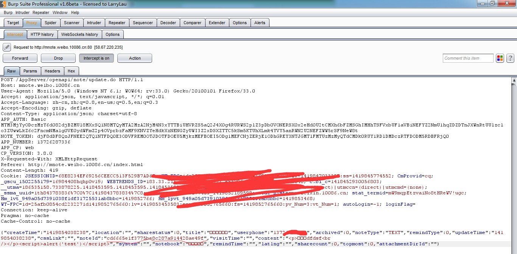Click the POST /AppServer/openapi/note/update.do request line
The width and height of the screenshot is (517, 254).
[72, 80]
